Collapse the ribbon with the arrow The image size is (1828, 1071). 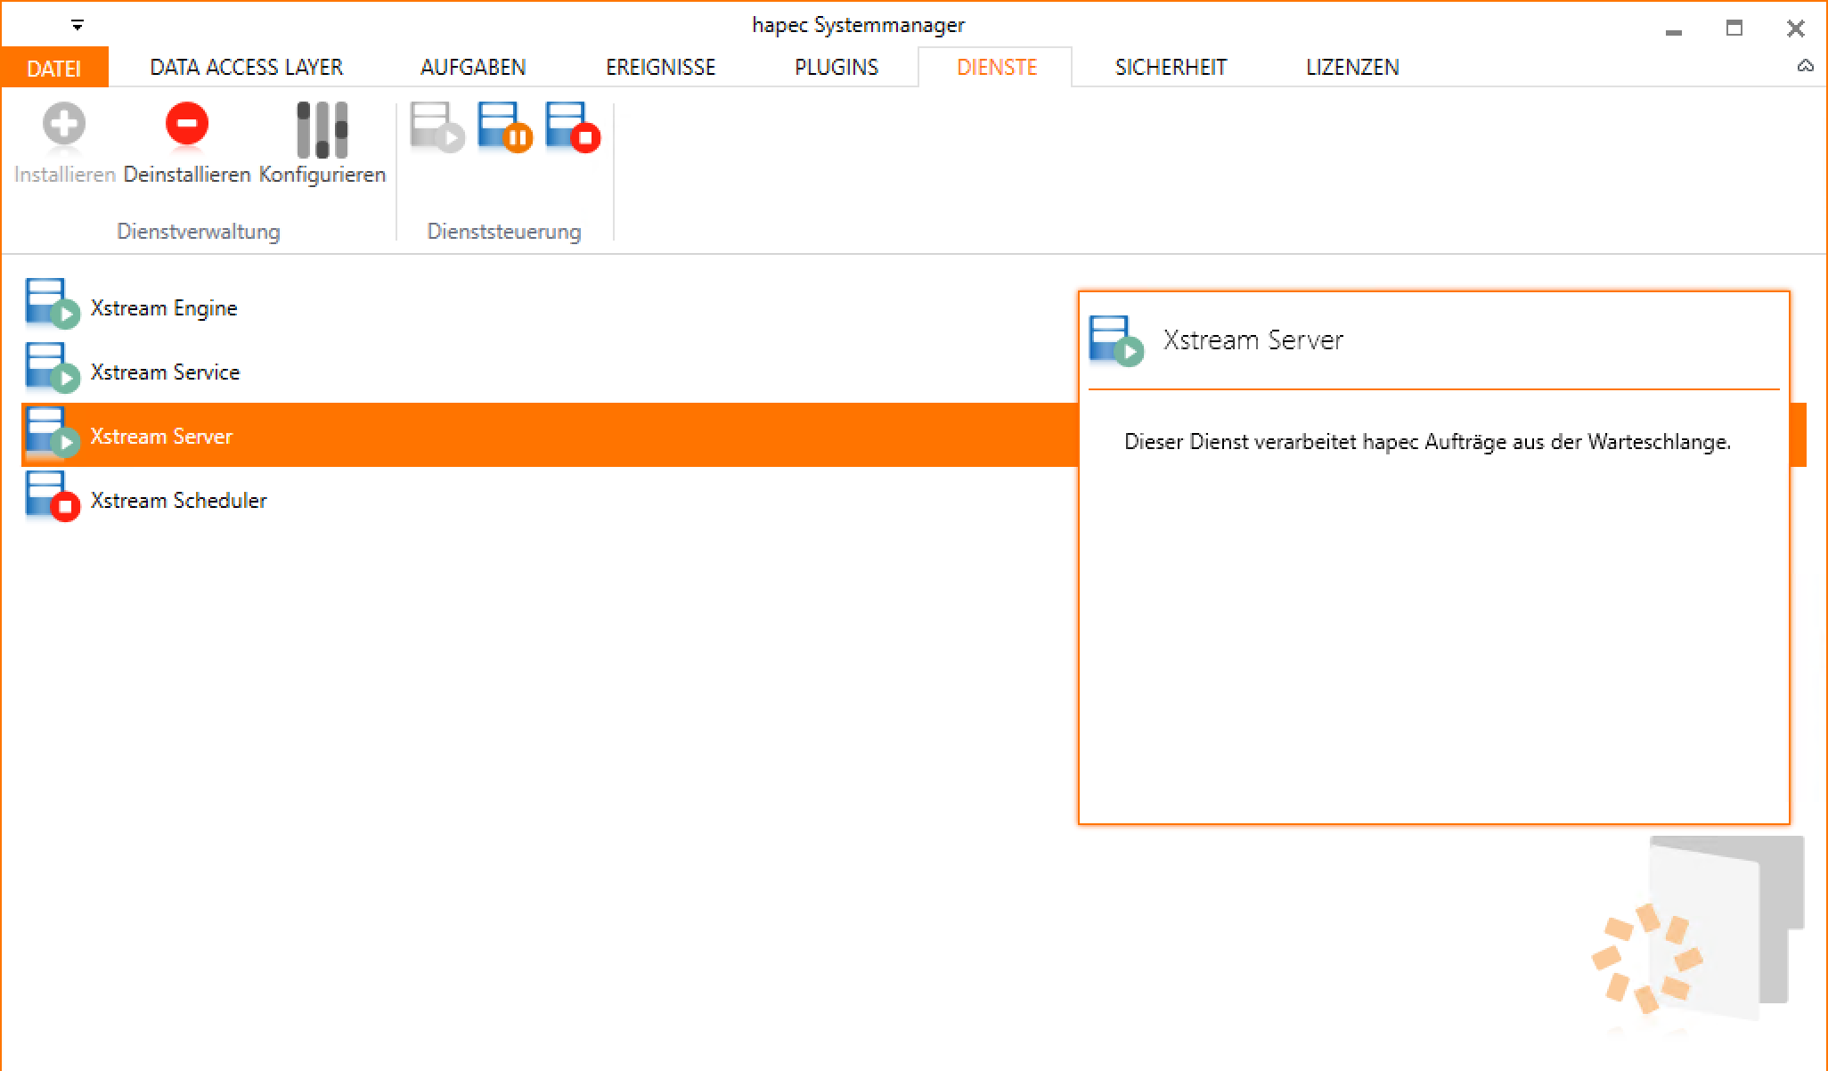click(x=1805, y=67)
